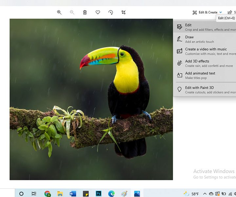Select Add 3D effects option

[x=205, y=63]
